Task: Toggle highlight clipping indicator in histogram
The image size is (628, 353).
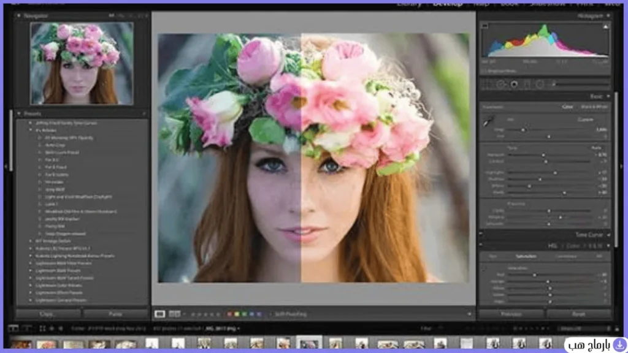Action: click(x=605, y=26)
